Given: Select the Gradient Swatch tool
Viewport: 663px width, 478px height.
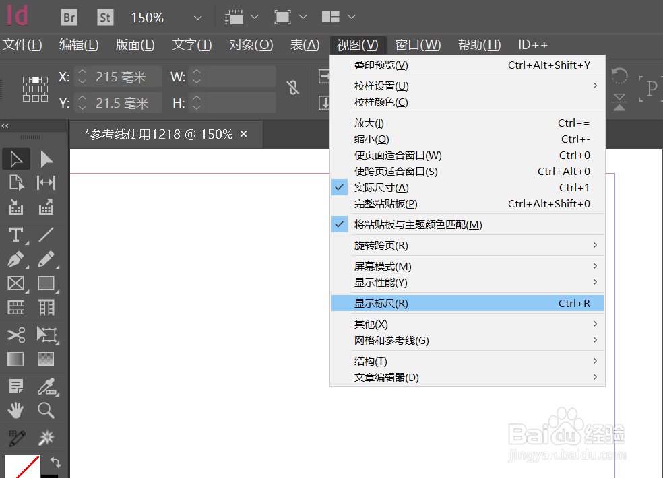Looking at the screenshot, I should pos(16,360).
